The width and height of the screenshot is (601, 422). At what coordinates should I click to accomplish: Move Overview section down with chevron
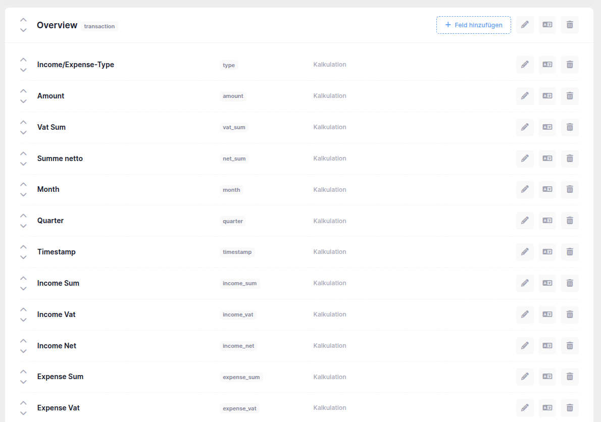coord(23,30)
